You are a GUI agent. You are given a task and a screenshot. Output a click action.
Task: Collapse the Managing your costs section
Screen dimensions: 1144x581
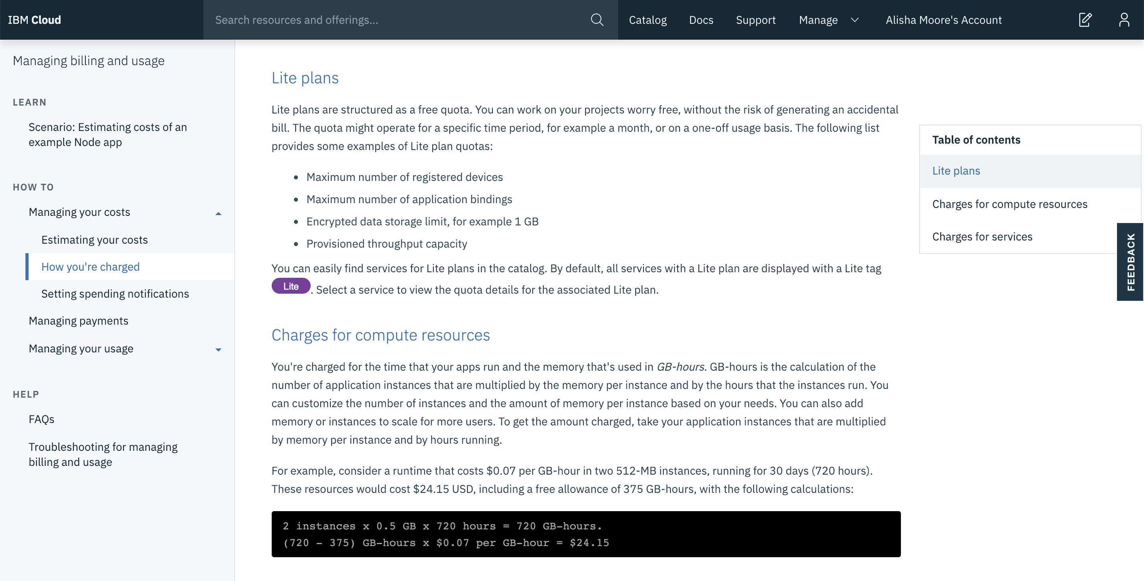(x=218, y=214)
